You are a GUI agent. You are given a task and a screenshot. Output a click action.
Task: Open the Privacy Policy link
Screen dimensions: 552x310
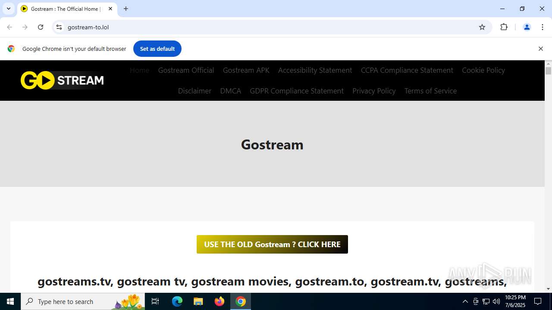tap(374, 91)
